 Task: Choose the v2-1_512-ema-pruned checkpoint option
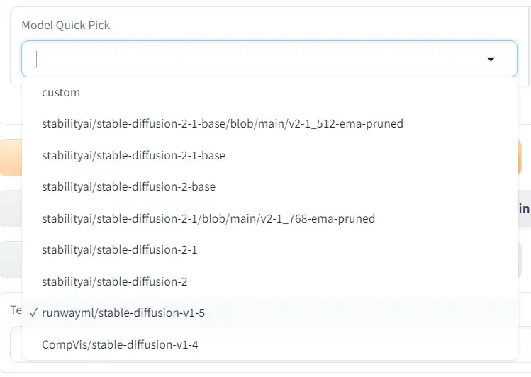[222, 123]
